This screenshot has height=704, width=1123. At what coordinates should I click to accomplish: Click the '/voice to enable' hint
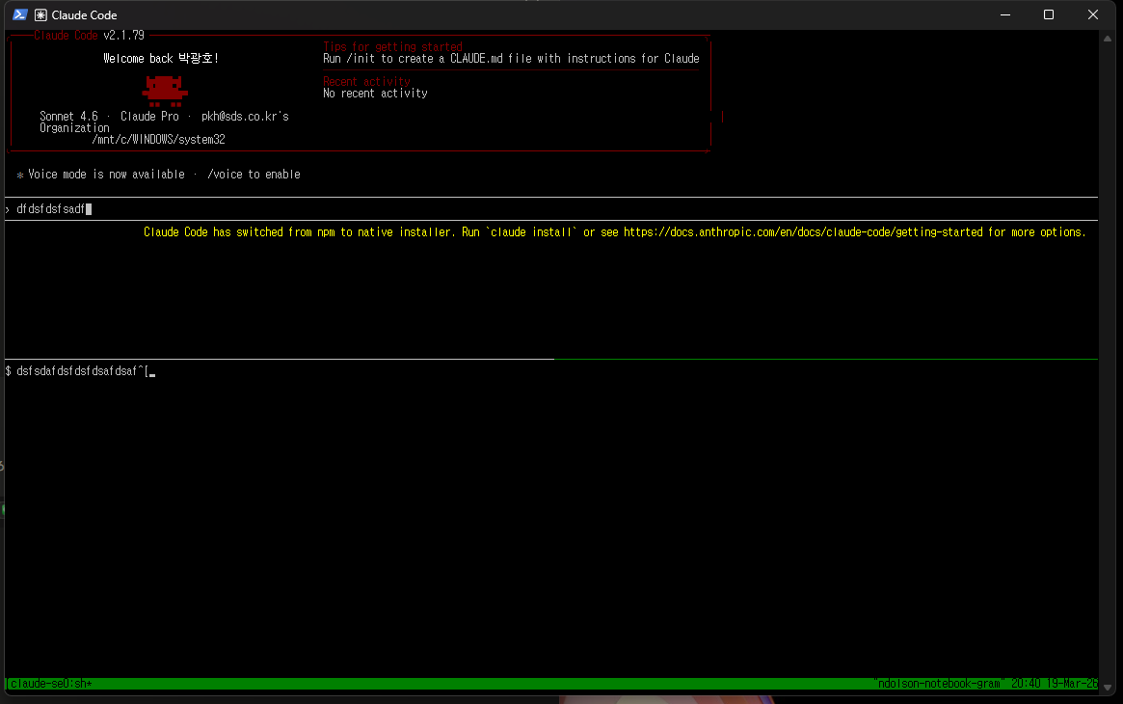254,174
